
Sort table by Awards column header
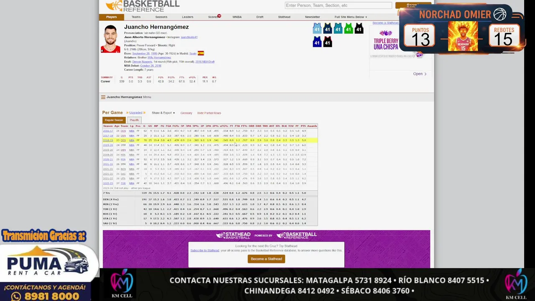pyautogui.click(x=312, y=126)
